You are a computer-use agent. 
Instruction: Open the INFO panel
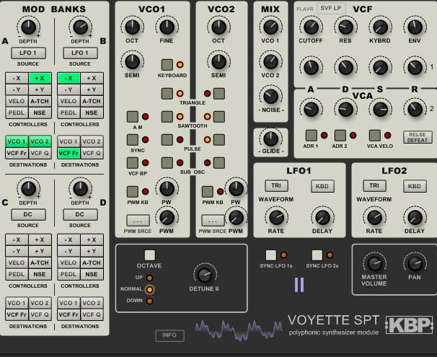(169, 335)
